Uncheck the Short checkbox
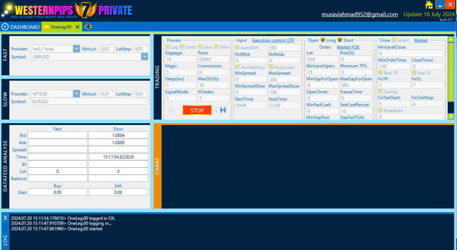Viewport: 457px width, 250px height. click(340, 40)
